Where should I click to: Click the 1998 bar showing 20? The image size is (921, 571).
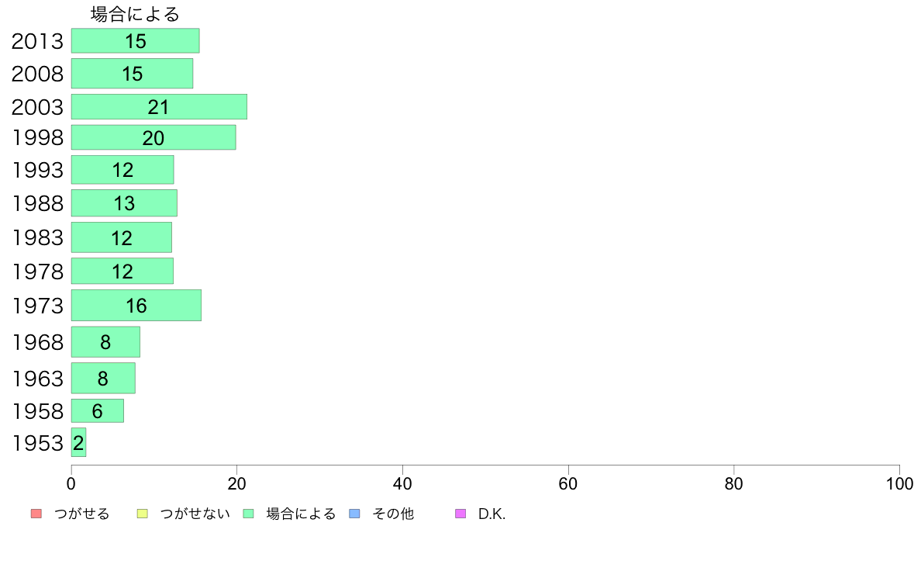(153, 137)
